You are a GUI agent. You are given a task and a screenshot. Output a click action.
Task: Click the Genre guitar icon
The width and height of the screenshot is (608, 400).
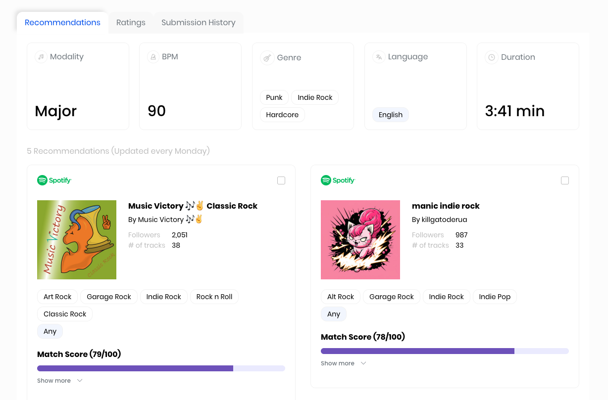coord(267,58)
